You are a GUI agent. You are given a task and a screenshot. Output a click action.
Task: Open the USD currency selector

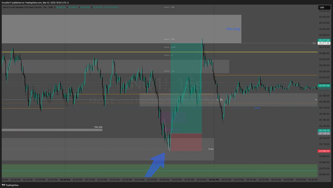[324, 7]
